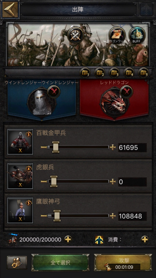Select formation preset slot 5
Screen dimensions: 156x278
pyautogui.click(x=144, y=73)
